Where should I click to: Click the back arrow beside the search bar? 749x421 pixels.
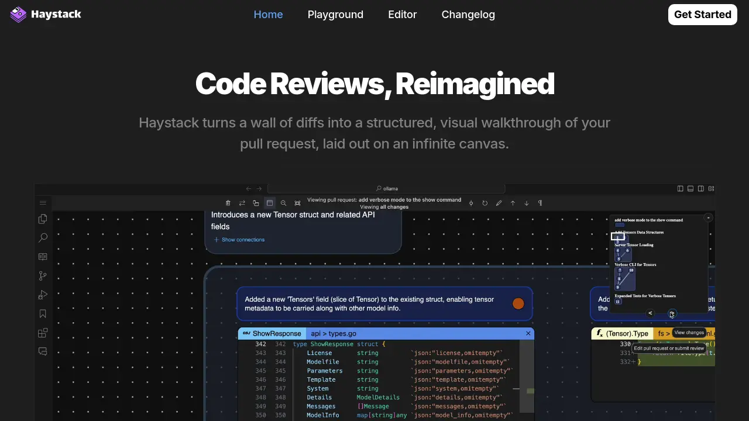(x=249, y=188)
